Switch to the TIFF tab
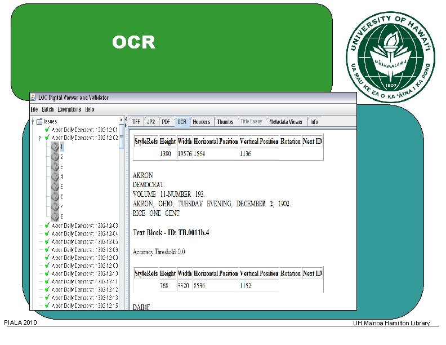The image size is (446, 345). pos(136,122)
